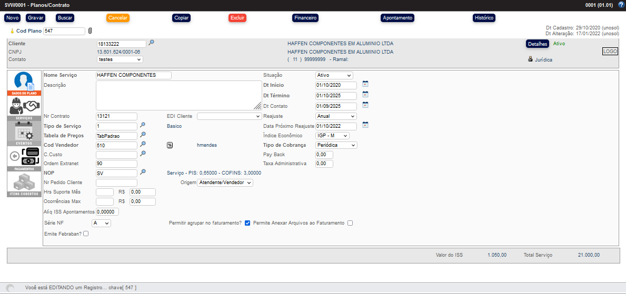Click the Financeiro toolbar button
The height and width of the screenshot is (294, 626).
(x=305, y=18)
